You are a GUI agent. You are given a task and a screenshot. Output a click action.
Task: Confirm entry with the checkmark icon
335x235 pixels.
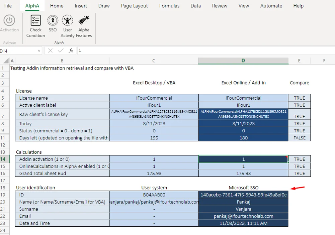pos(61,50)
